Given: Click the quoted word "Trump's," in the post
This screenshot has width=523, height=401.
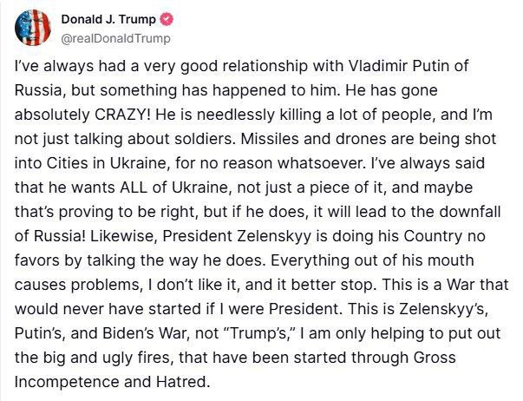Looking at the screenshot, I should [x=258, y=333].
